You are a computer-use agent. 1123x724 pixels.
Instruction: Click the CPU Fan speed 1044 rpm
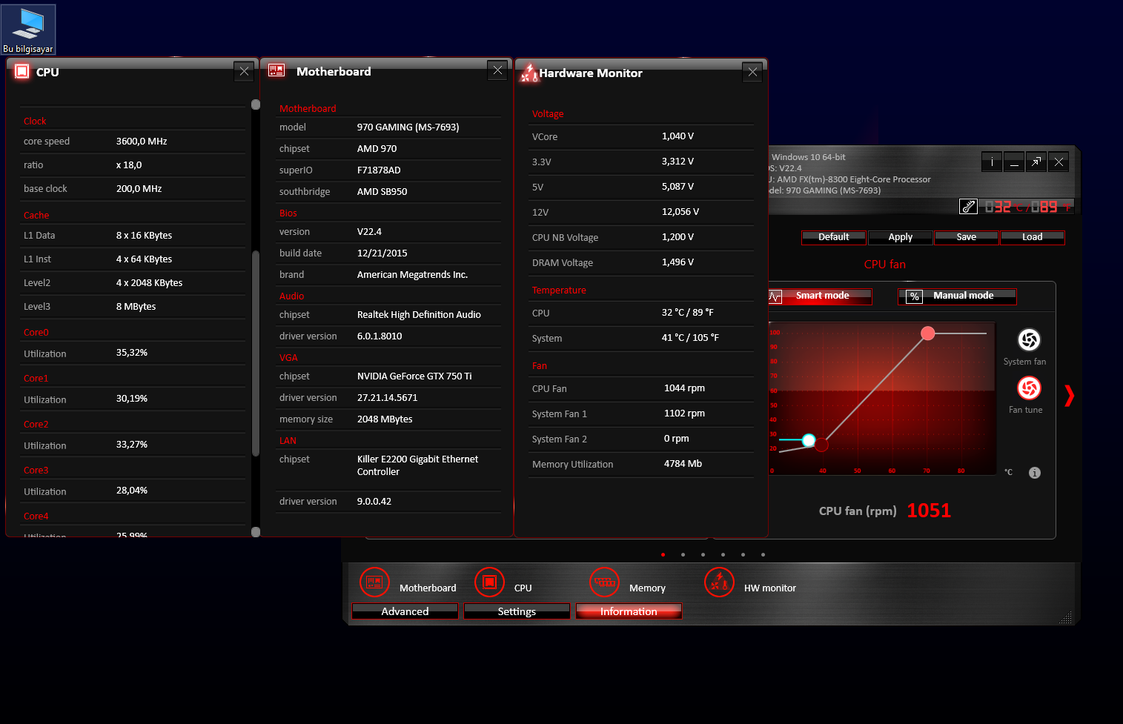684,388
